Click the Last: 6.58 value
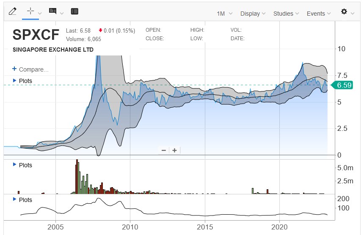This screenshot has height=235, width=364. tap(78, 30)
